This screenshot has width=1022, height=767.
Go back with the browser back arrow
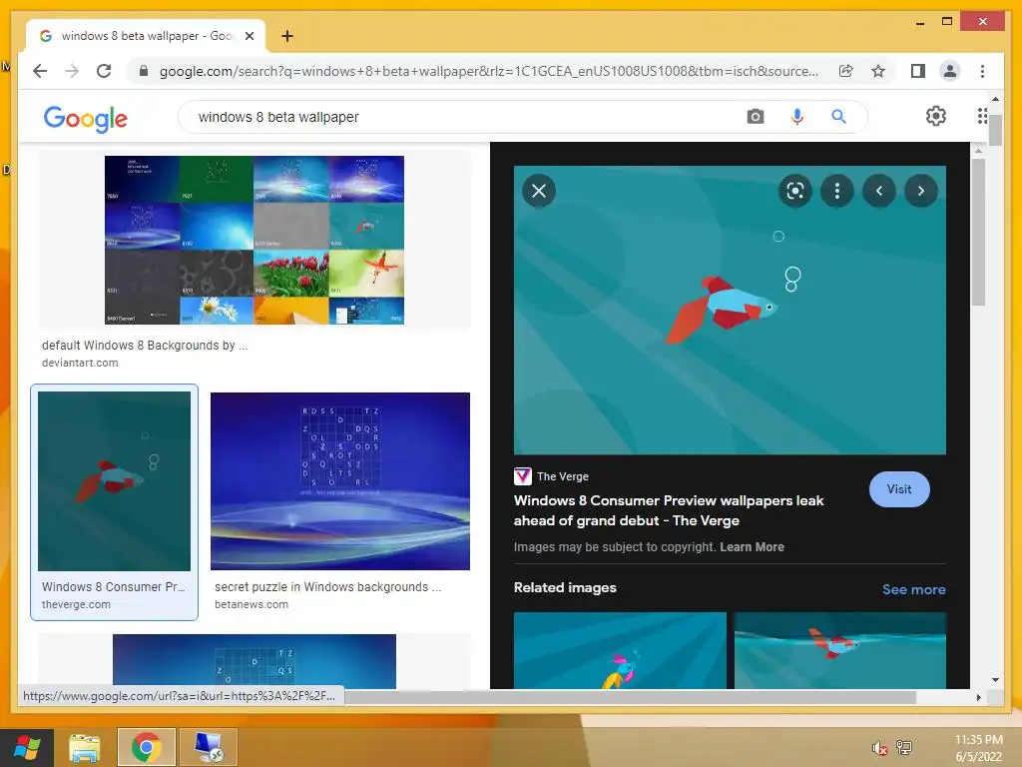point(40,71)
